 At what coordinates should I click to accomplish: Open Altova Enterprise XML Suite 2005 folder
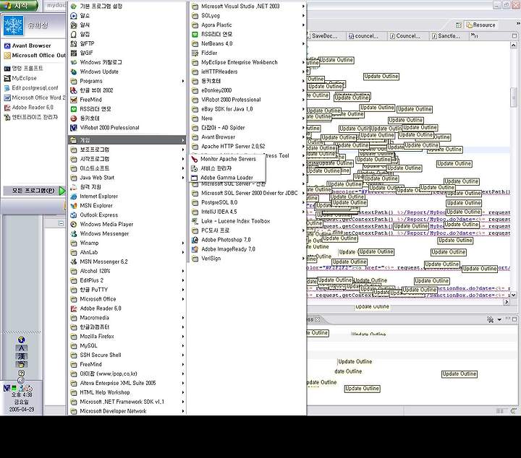(126, 383)
